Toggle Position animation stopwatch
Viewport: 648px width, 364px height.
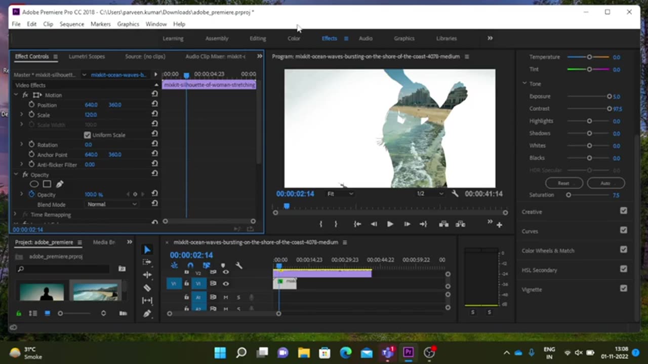click(x=31, y=105)
